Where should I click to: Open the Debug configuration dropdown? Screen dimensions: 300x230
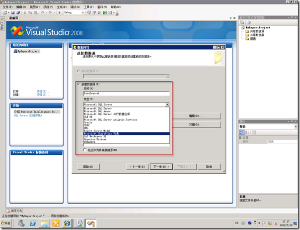tap(83, 12)
